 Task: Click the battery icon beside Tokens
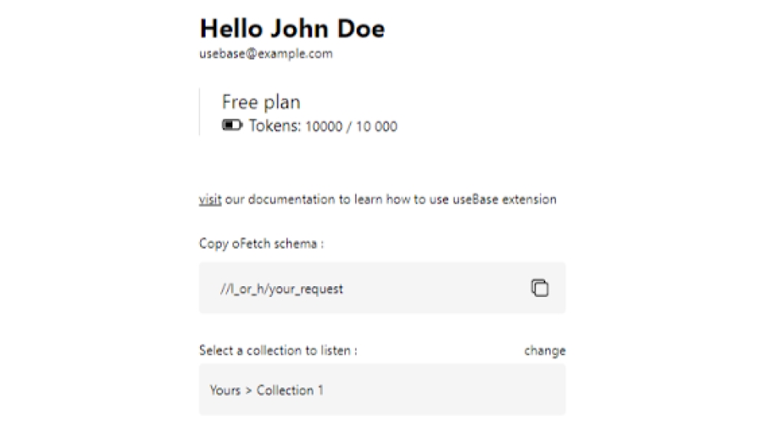pos(232,125)
